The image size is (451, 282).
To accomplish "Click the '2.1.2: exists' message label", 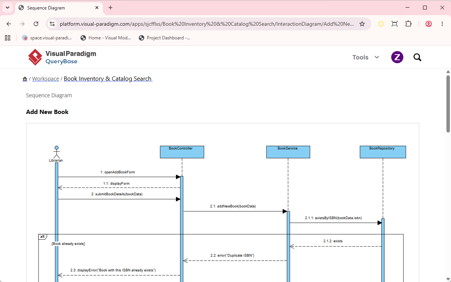I will [333, 241].
